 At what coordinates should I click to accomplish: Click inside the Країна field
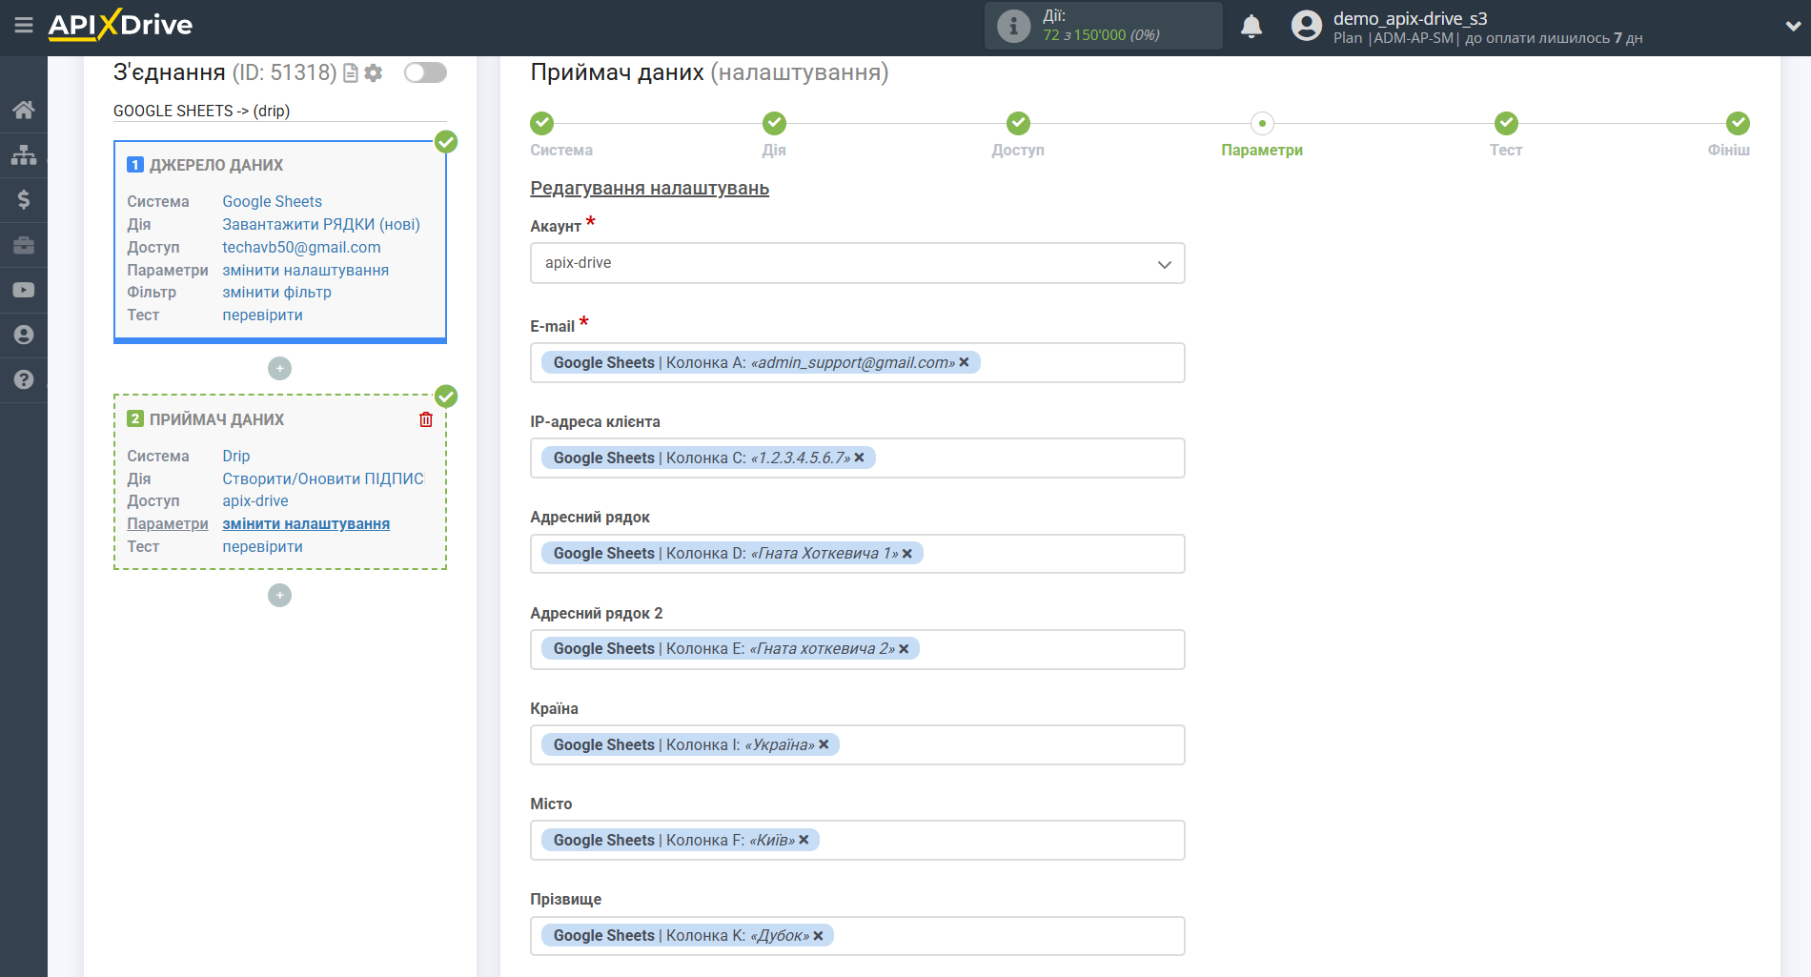(857, 744)
